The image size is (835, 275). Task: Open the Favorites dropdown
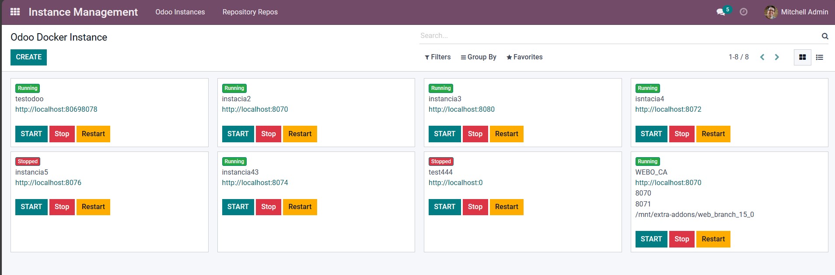coord(524,57)
